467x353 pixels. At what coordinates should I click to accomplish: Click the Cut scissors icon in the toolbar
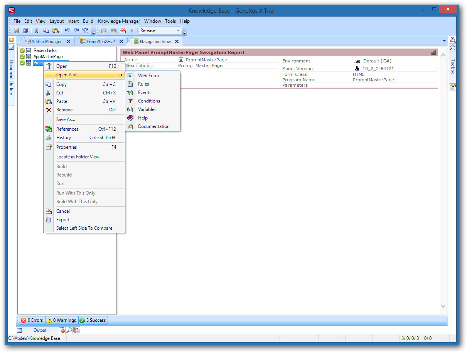[x=37, y=30]
